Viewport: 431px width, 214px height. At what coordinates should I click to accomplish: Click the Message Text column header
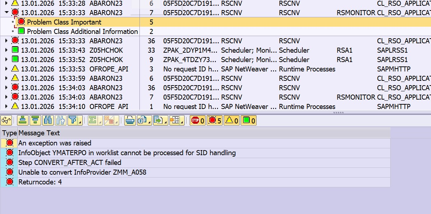39,133
